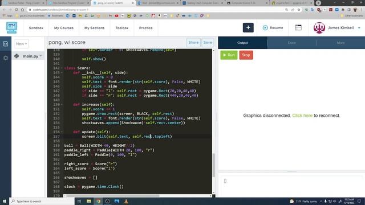Click the weather Partly sunny widget
This screenshot has height=205, width=365.
[303, 201]
